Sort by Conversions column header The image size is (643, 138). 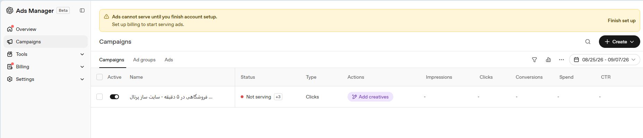click(x=529, y=77)
